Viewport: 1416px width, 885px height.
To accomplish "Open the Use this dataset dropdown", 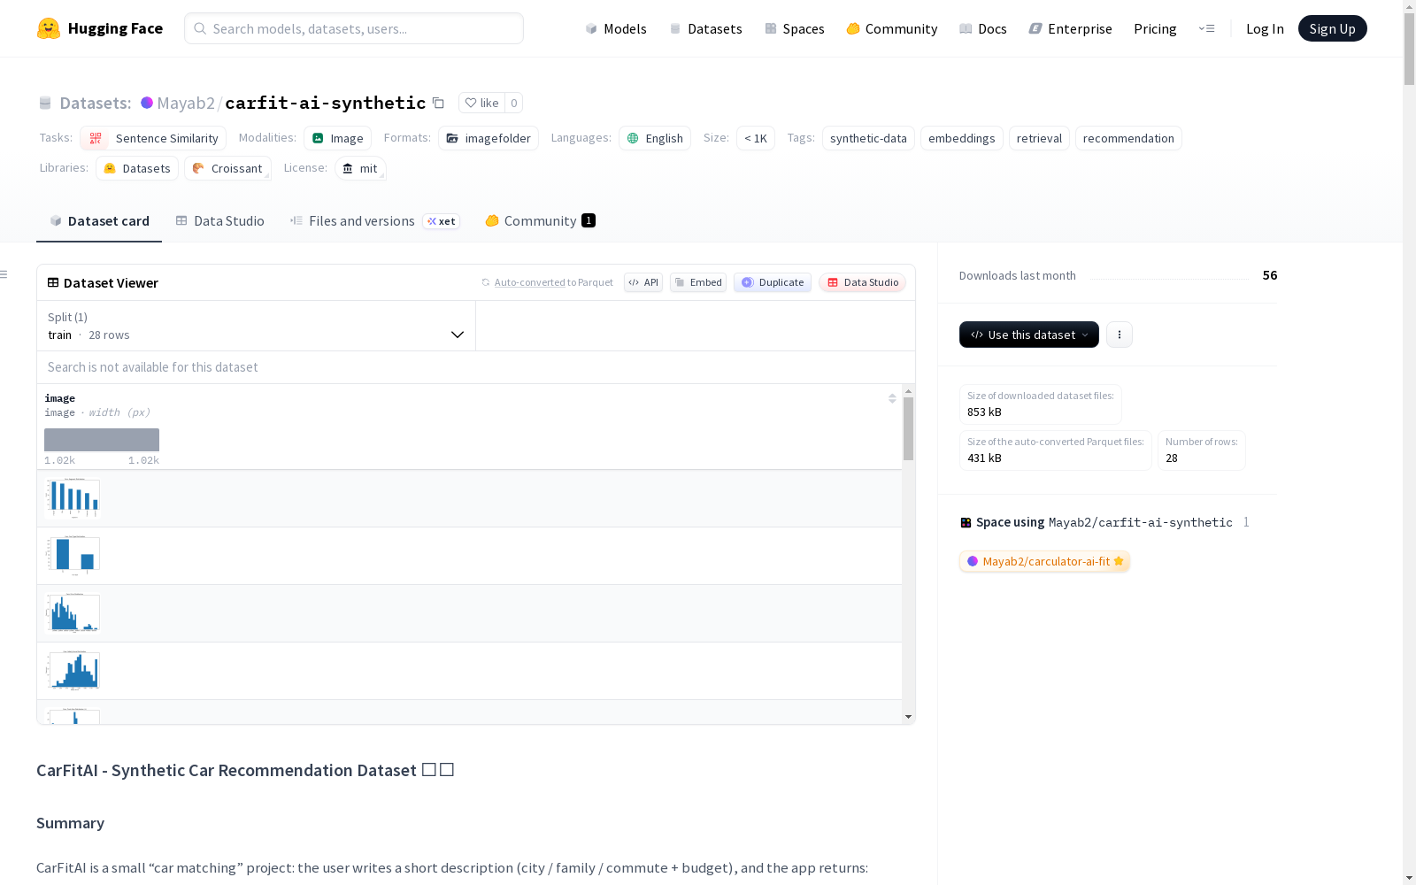I will tap(1029, 335).
